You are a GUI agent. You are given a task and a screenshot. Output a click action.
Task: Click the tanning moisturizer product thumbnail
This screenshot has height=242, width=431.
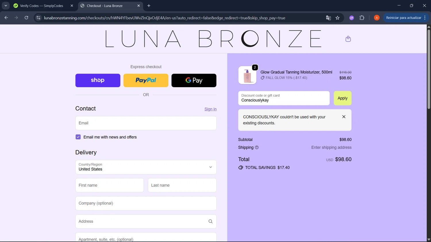tap(247, 75)
